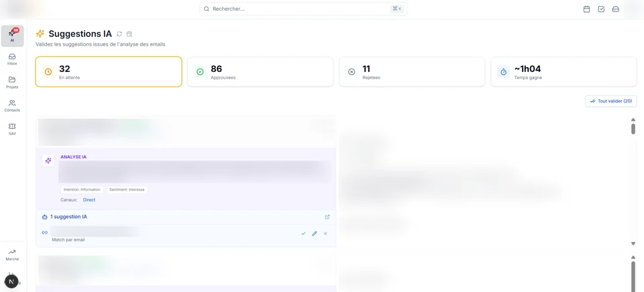Click Tout valider (20) button
The width and height of the screenshot is (644, 292).
[x=610, y=101]
